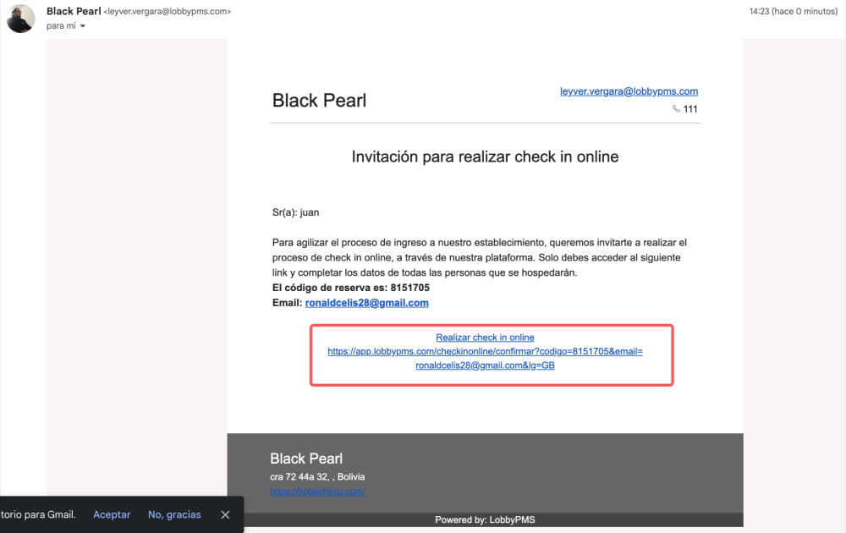Click 'No, gracias' in the Gmail notification
This screenshot has width=846, height=533.
click(174, 514)
